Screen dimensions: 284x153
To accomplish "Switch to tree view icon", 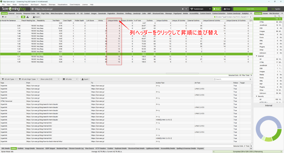I will [x=28, y=17].
